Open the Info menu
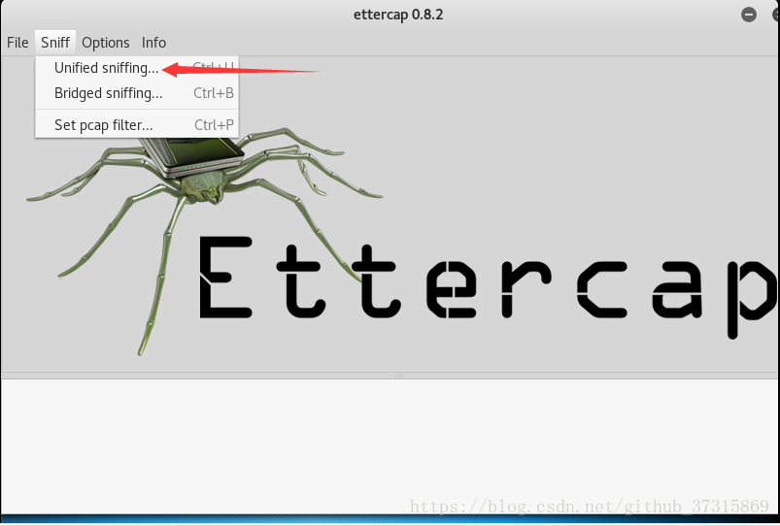The image size is (780, 526). point(153,43)
